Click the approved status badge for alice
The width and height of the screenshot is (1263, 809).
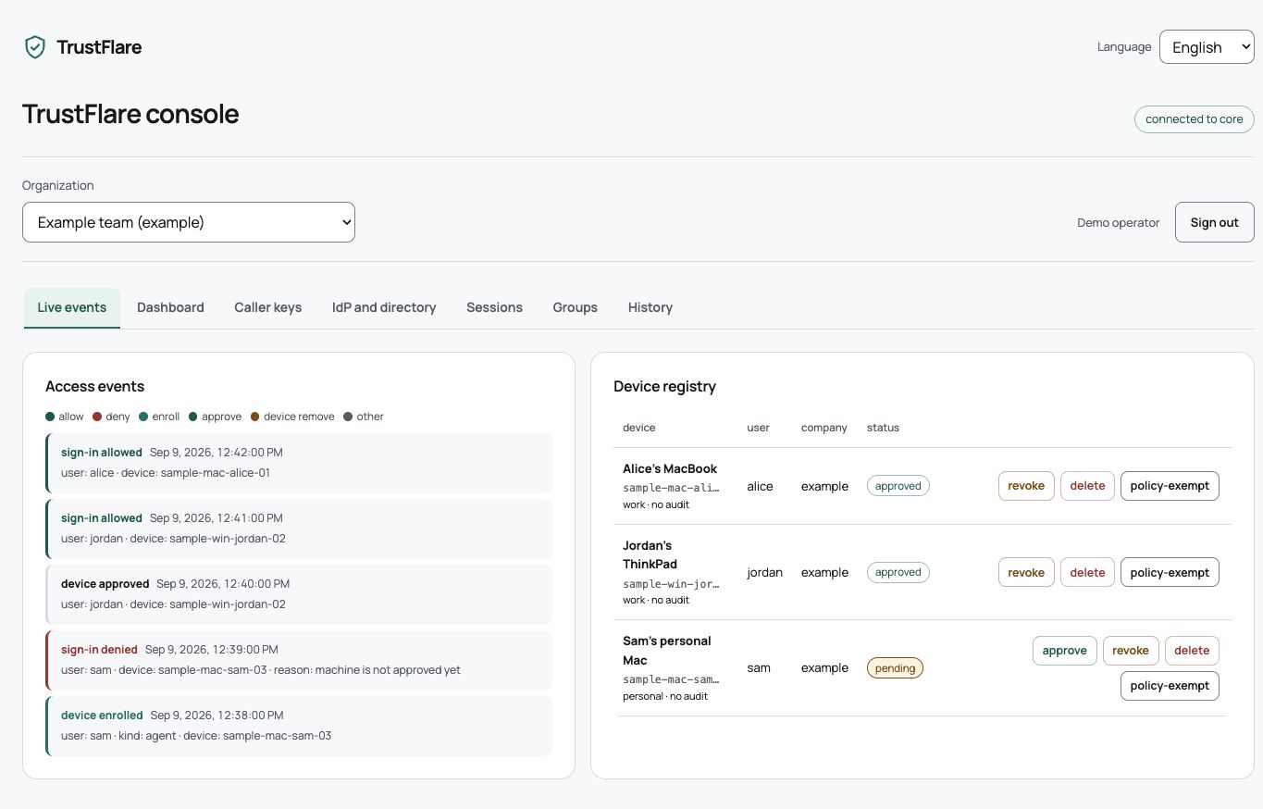click(x=898, y=486)
